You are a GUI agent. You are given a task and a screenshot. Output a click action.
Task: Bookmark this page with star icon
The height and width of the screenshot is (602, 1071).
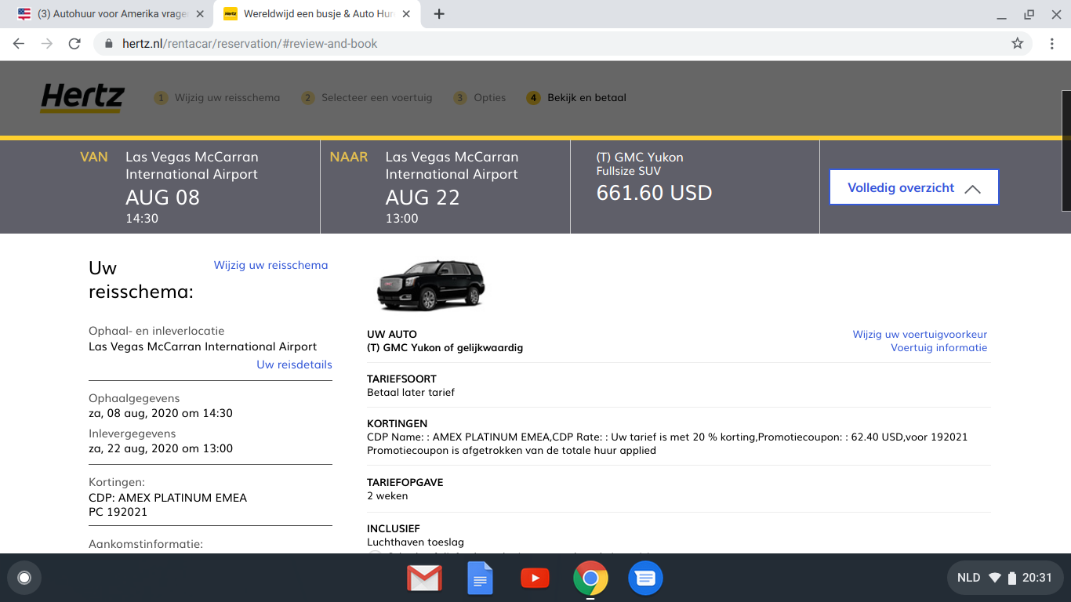tap(1017, 44)
